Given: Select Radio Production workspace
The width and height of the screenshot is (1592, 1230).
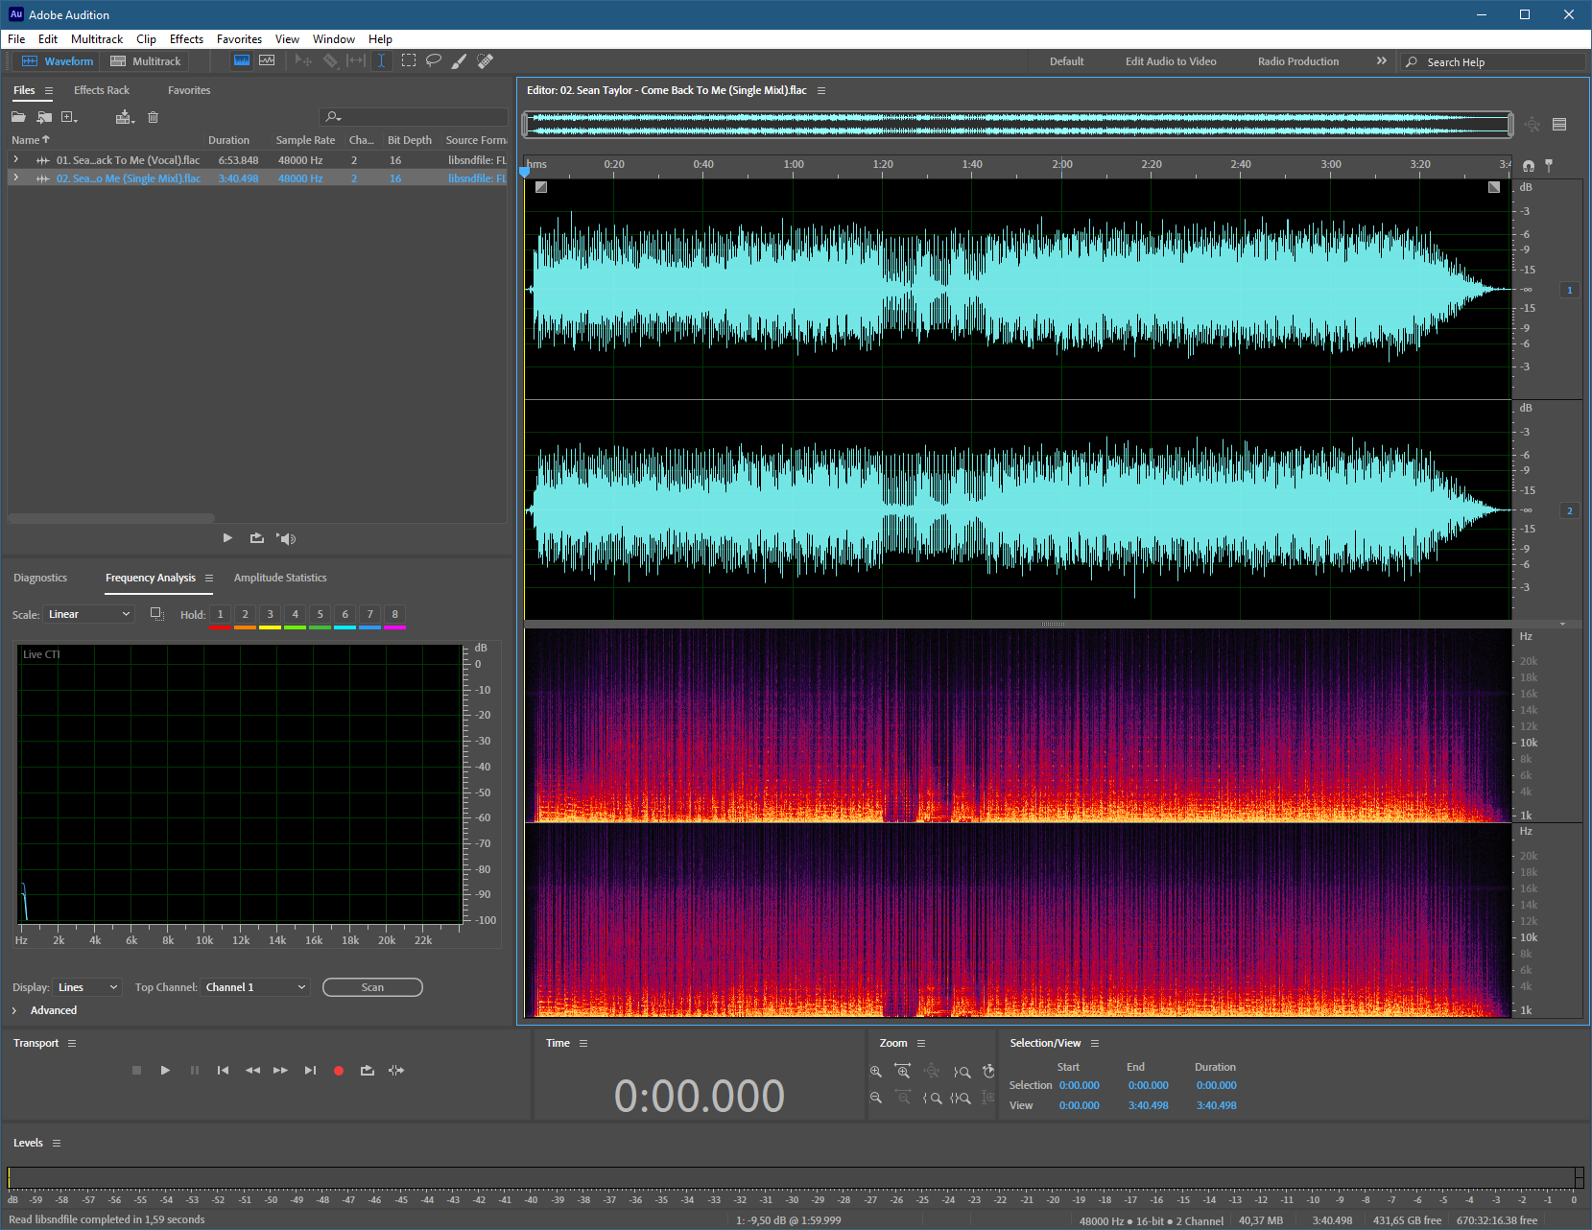Looking at the screenshot, I should pos(1298,61).
